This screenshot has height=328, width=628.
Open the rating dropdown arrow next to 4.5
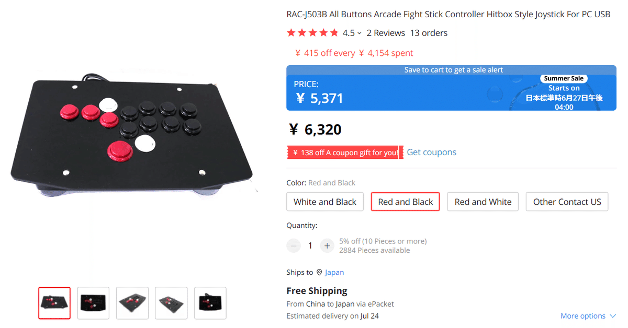pyautogui.click(x=359, y=33)
